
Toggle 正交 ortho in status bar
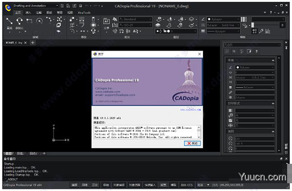tap(95, 185)
